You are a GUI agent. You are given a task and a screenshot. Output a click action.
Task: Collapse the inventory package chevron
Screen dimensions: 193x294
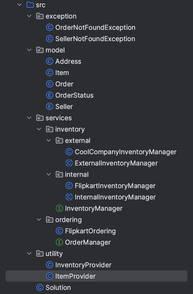39,129
